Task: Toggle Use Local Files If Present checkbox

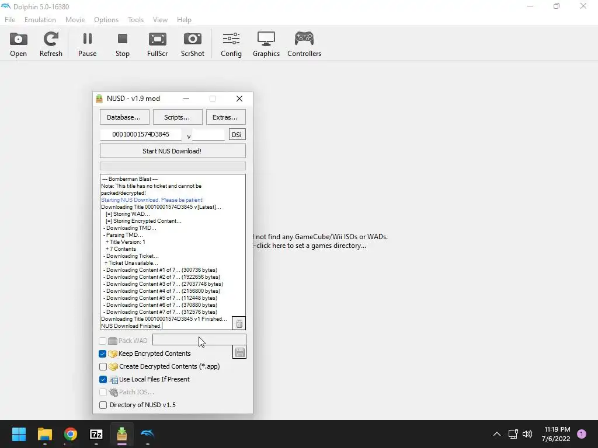Action: pos(103,379)
